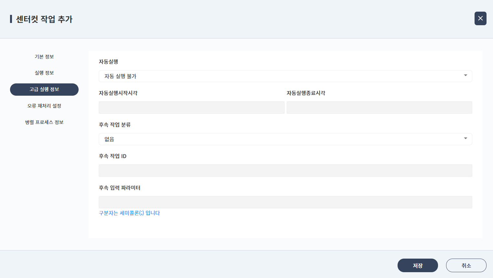Click the blue 구분자는 세미콜론 hint text
This screenshot has height=278, width=493.
[x=129, y=213]
